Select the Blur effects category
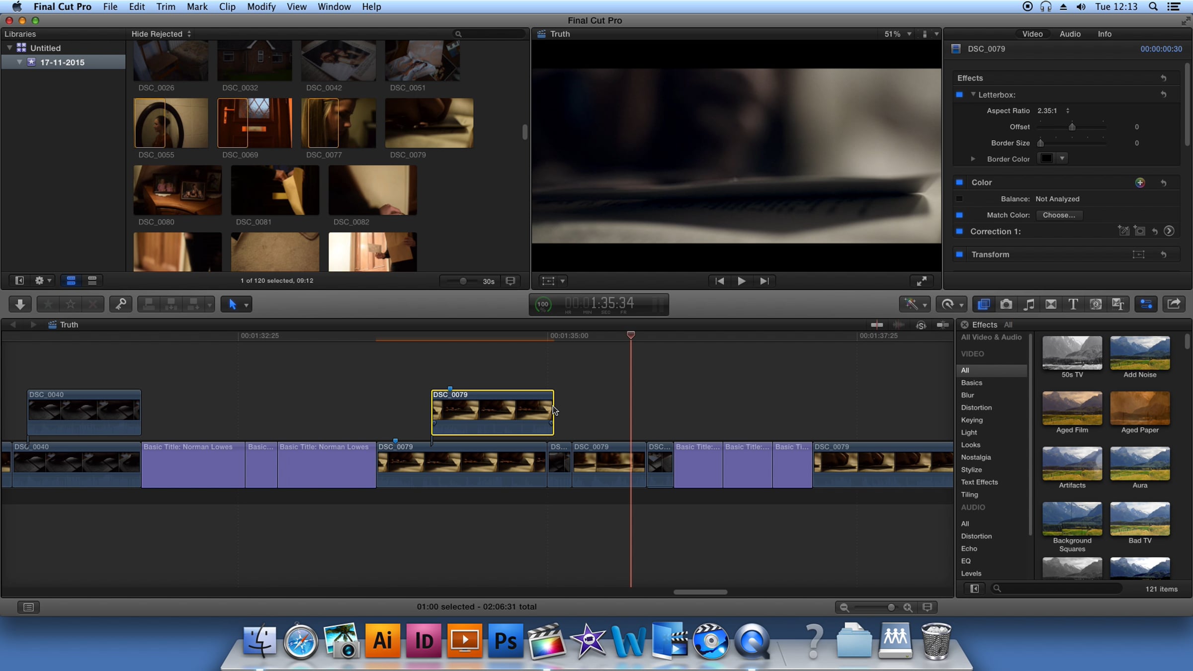 coord(967,395)
